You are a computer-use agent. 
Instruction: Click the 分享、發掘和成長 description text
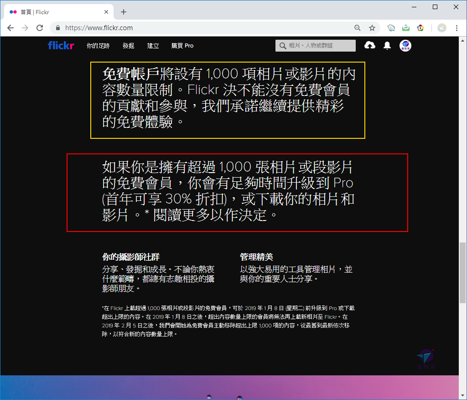click(x=158, y=279)
